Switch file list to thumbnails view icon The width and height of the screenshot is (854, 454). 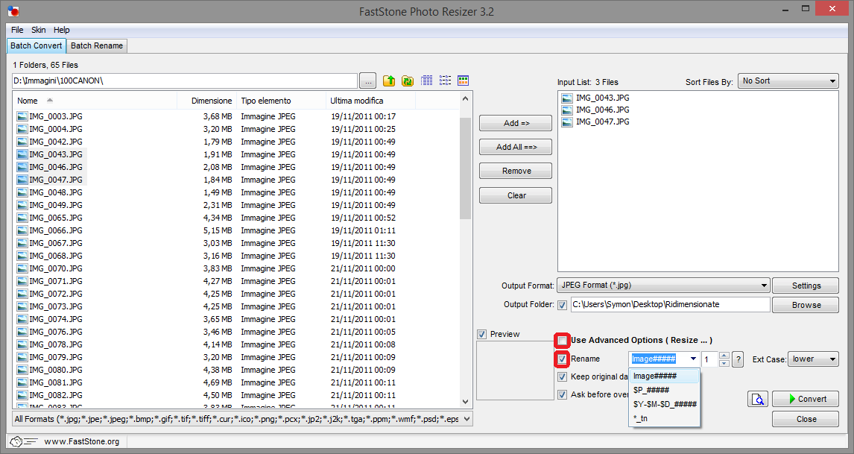pyautogui.click(x=463, y=81)
